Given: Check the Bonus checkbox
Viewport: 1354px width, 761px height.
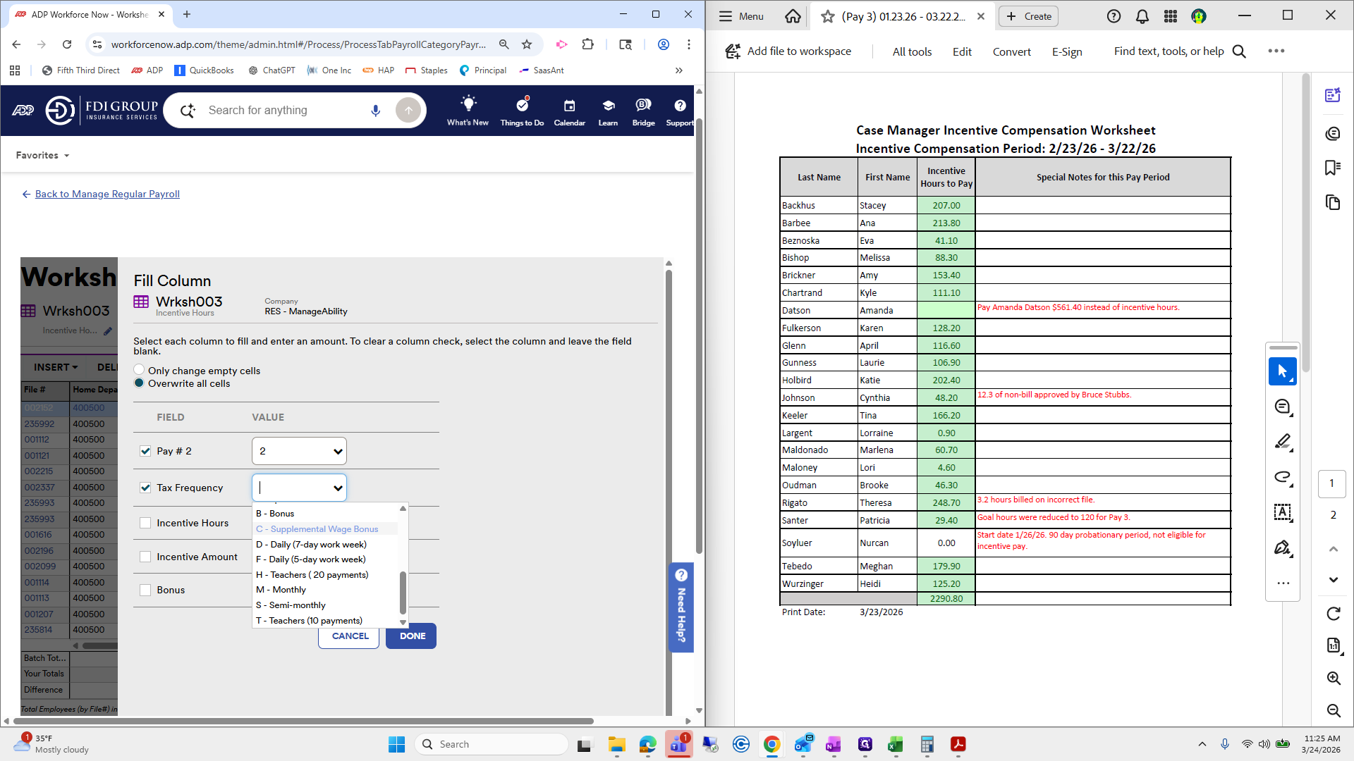Looking at the screenshot, I should click(x=145, y=590).
